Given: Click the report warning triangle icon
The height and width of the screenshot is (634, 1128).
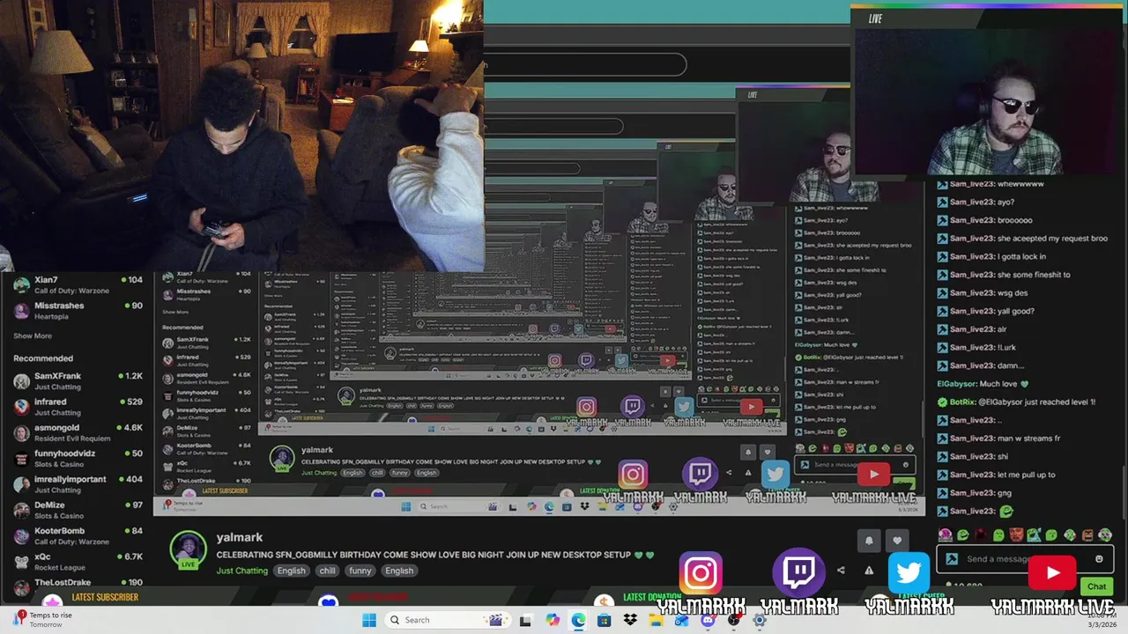Looking at the screenshot, I should (x=869, y=571).
